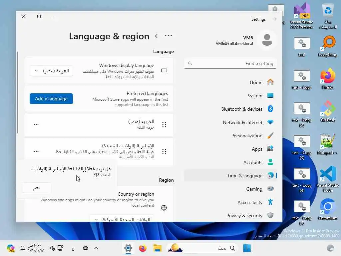Screen dimensions: 341x256
Task: Click the System monitor icon
Action: [x=270, y=96]
